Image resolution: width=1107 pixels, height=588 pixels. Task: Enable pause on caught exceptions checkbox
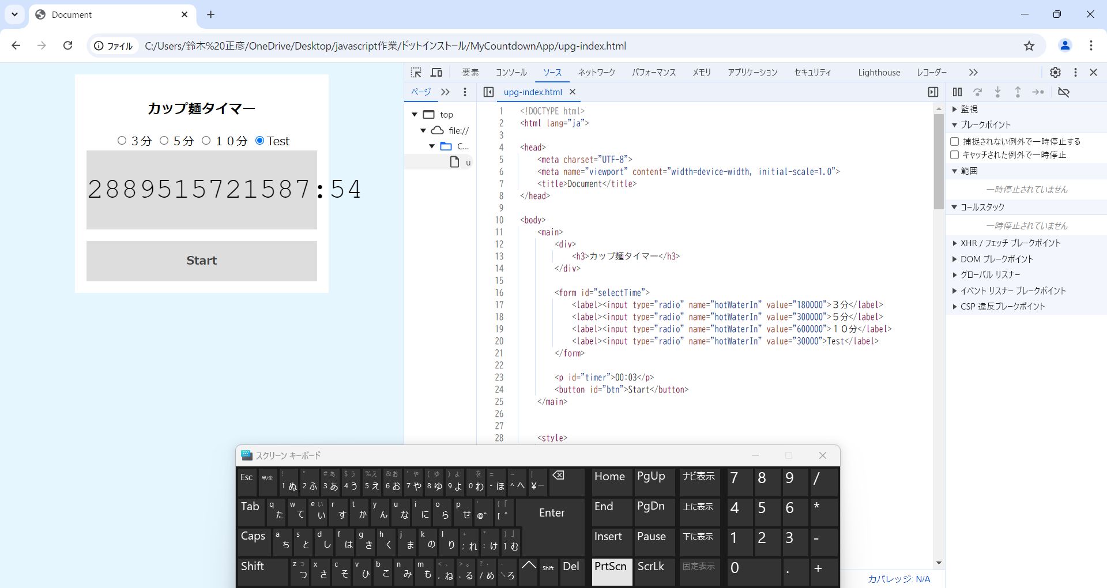tap(955, 155)
